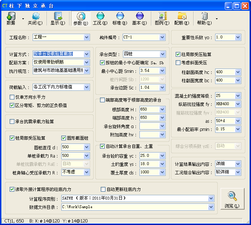Enable 承台抗震承载力验算 checkbox
This screenshot has height=225, width=251.
(12, 122)
